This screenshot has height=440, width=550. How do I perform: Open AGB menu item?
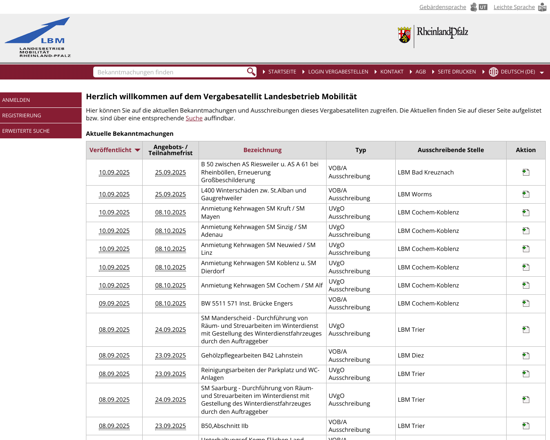pos(421,72)
